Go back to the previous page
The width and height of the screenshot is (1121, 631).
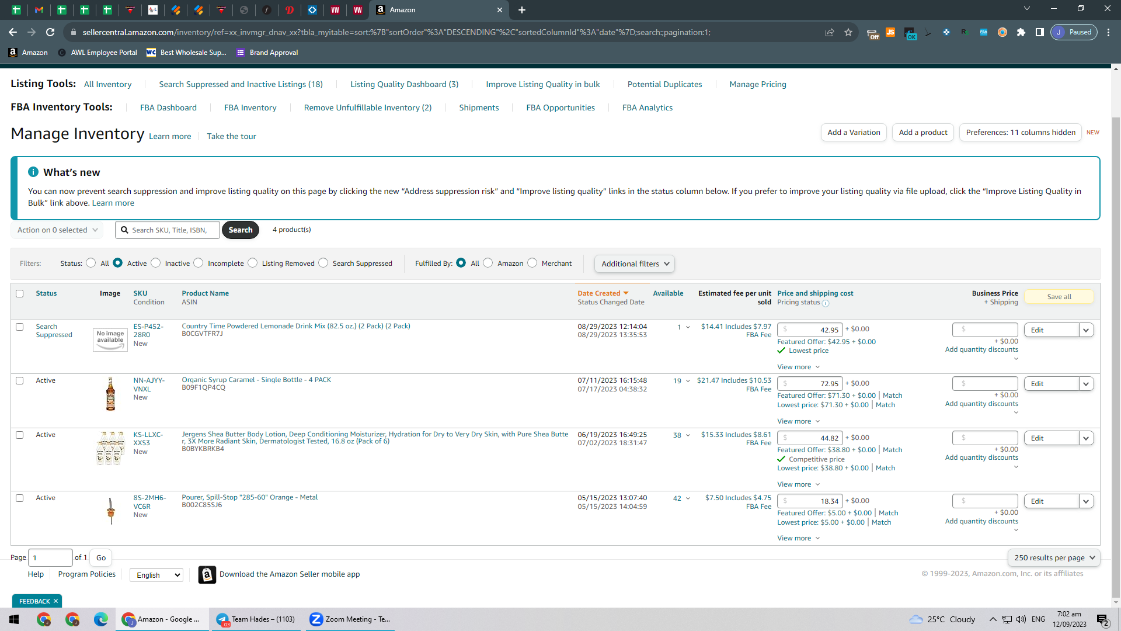pyautogui.click(x=13, y=32)
